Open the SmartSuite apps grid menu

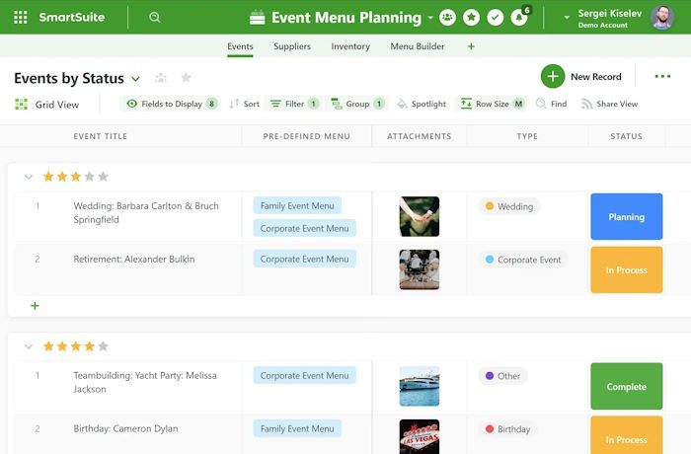[21, 17]
